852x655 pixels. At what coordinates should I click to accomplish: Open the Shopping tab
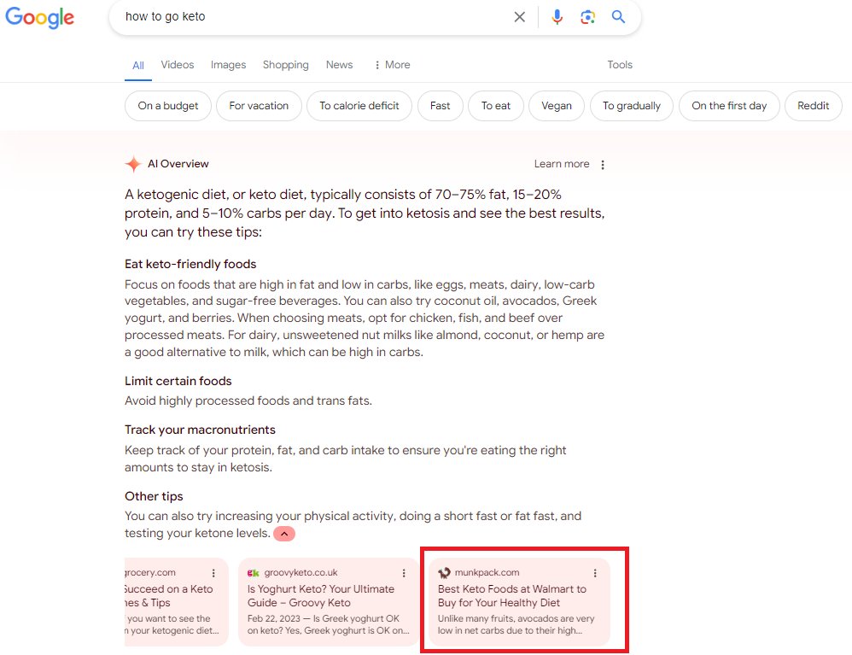point(286,65)
